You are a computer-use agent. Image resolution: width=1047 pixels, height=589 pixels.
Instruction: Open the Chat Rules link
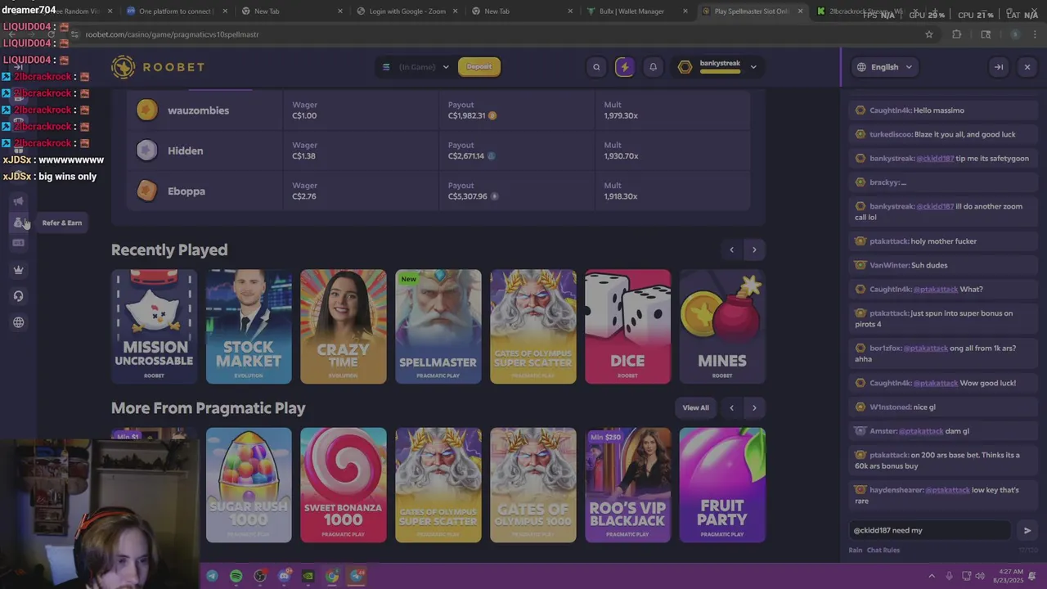pyautogui.click(x=883, y=550)
